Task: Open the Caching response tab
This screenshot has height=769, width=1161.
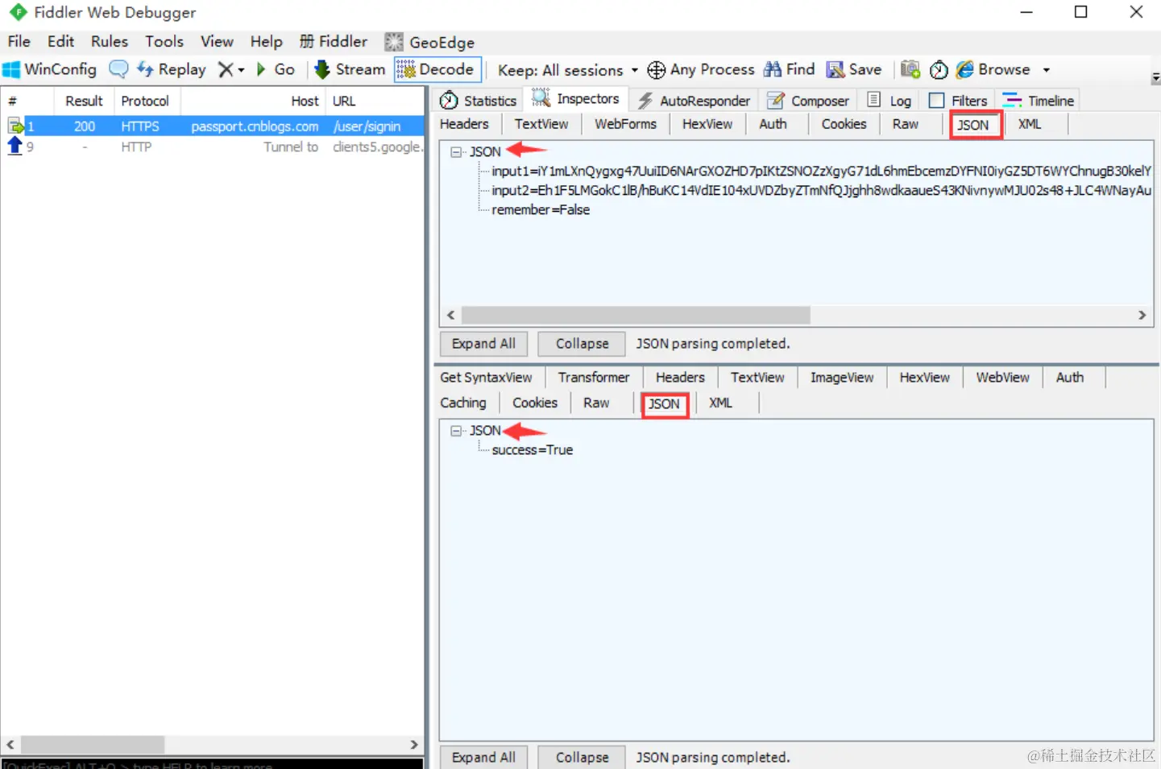Action: coord(463,403)
